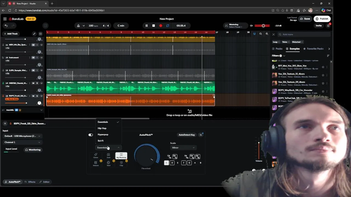This screenshot has width=351, height=197.
Task: Expand track 14 options chevron
Action: pos(41,83)
